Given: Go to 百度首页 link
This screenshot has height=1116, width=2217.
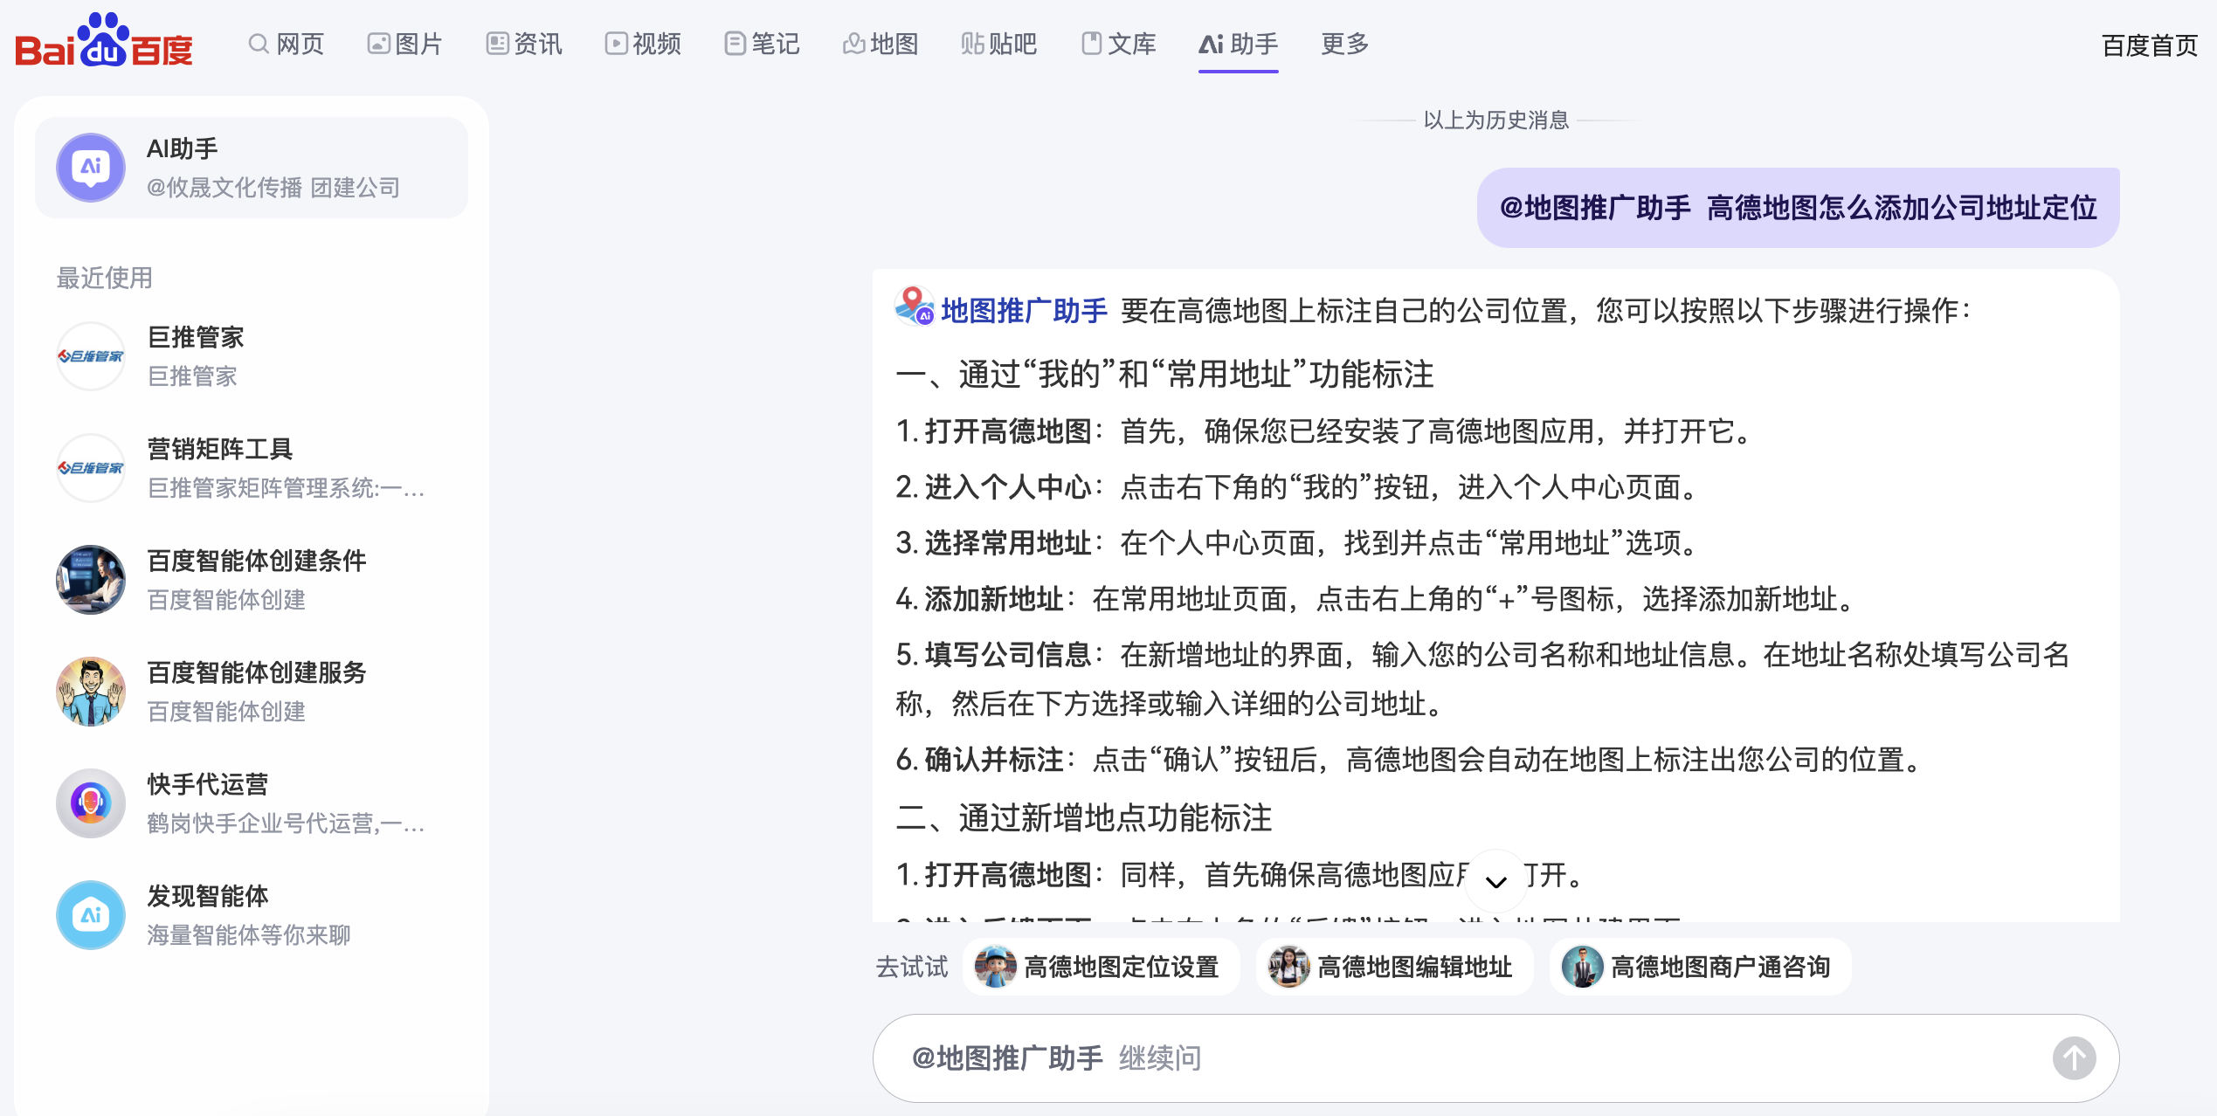Looking at the screenshot, I should pyautogui.click(x=2149, y=45).
